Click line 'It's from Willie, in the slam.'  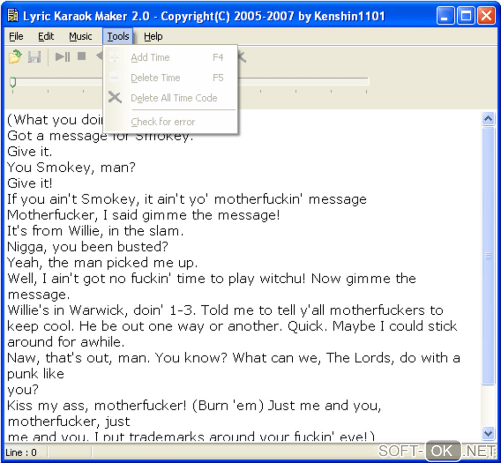pyautogui.click(x=95, y=231)
